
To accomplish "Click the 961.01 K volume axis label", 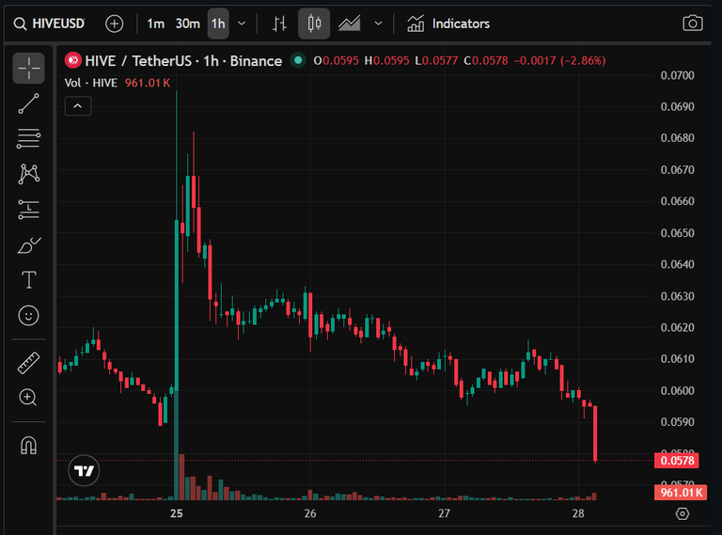I will (681, 493).
